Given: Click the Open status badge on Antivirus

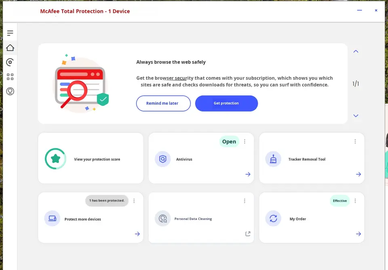Looking at the screenshot, I should [229, 141].
